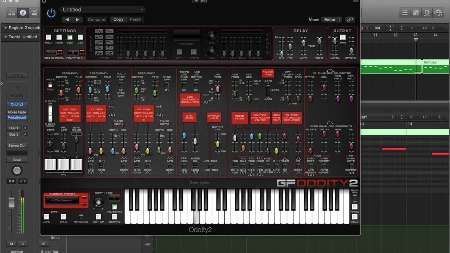Click the bank LOAD button
This screenshot has height=253, width=450.
click(x=46, y=217)
